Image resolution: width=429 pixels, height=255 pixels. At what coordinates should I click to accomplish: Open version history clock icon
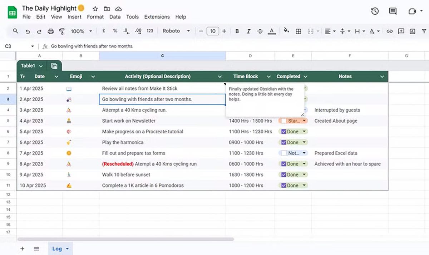375,11
